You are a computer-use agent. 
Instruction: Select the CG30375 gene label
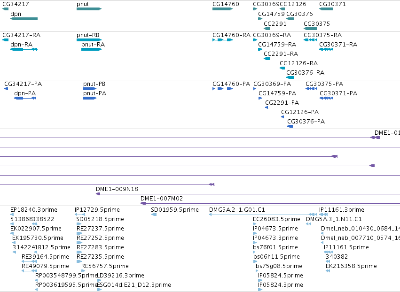(317, 23)
